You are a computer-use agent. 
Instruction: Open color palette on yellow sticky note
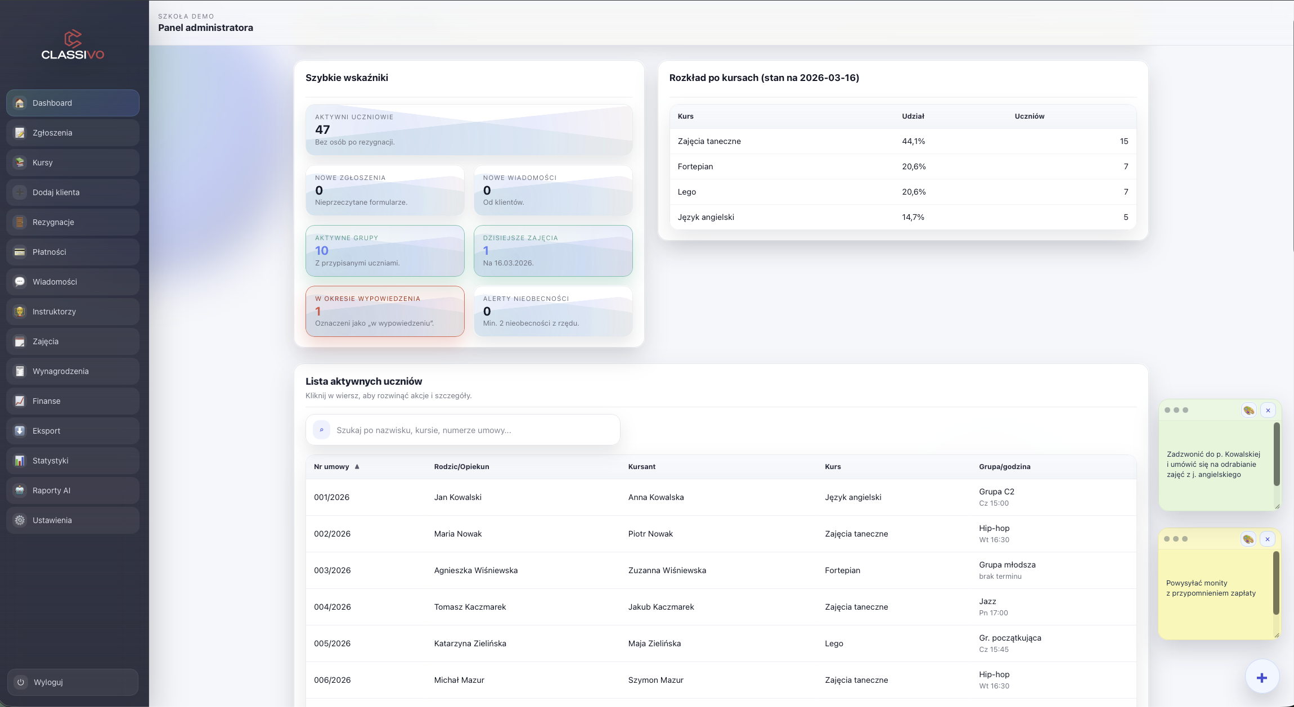coord(1248,539)
